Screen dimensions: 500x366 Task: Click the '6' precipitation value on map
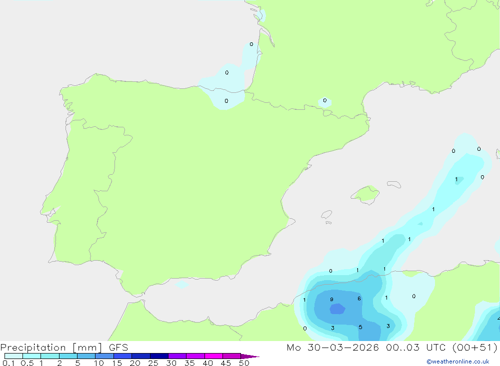point(359,299)
